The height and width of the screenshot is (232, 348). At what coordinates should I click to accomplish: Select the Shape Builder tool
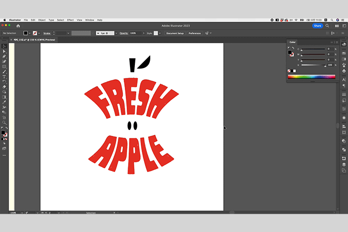tap(4, 92)
